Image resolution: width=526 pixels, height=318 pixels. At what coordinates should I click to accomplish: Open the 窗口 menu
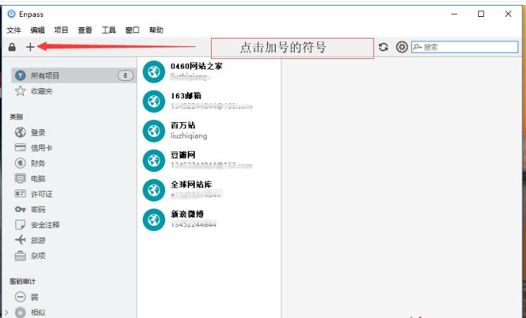tap(132, 30)
